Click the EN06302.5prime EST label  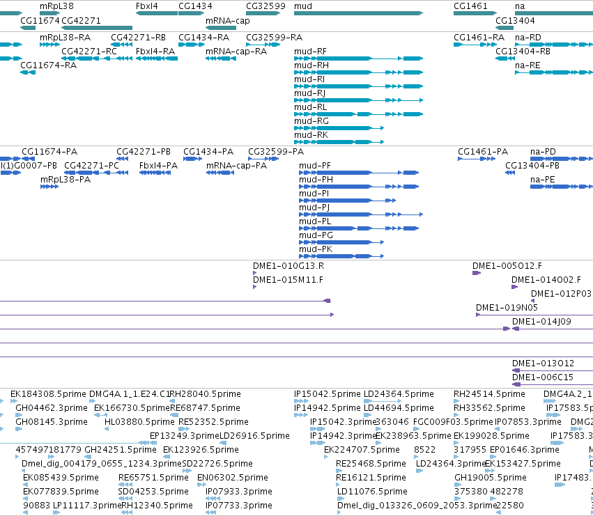coord(233,478)
